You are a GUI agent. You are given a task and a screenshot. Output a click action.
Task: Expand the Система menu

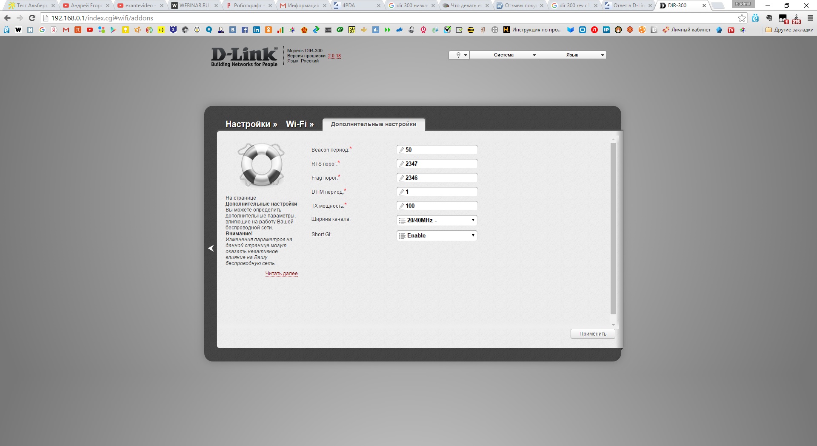(x=504, y=55)
